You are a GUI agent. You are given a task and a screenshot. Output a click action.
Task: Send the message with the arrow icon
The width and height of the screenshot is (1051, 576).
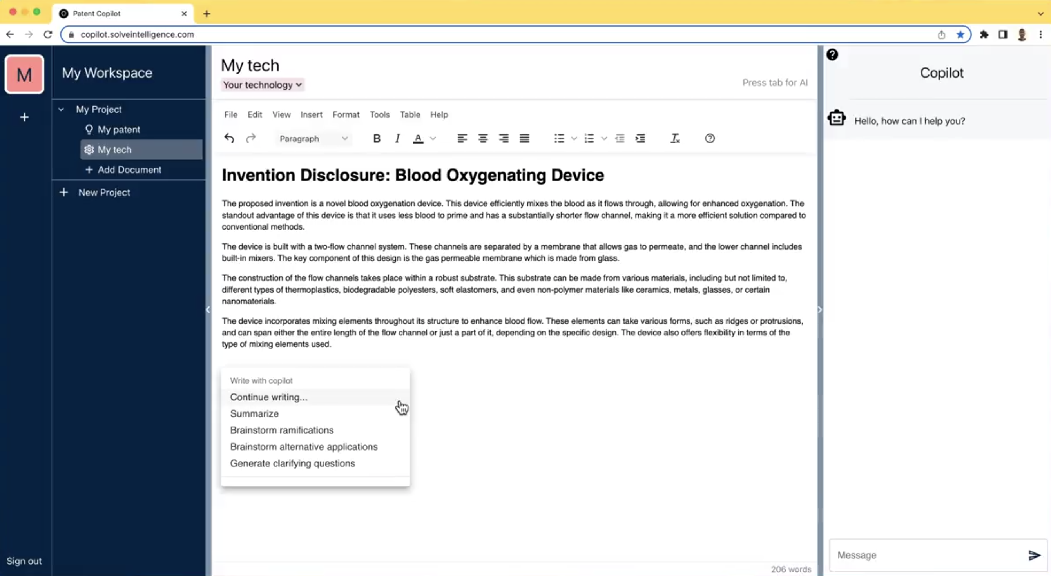click(x=1034, y=555)
